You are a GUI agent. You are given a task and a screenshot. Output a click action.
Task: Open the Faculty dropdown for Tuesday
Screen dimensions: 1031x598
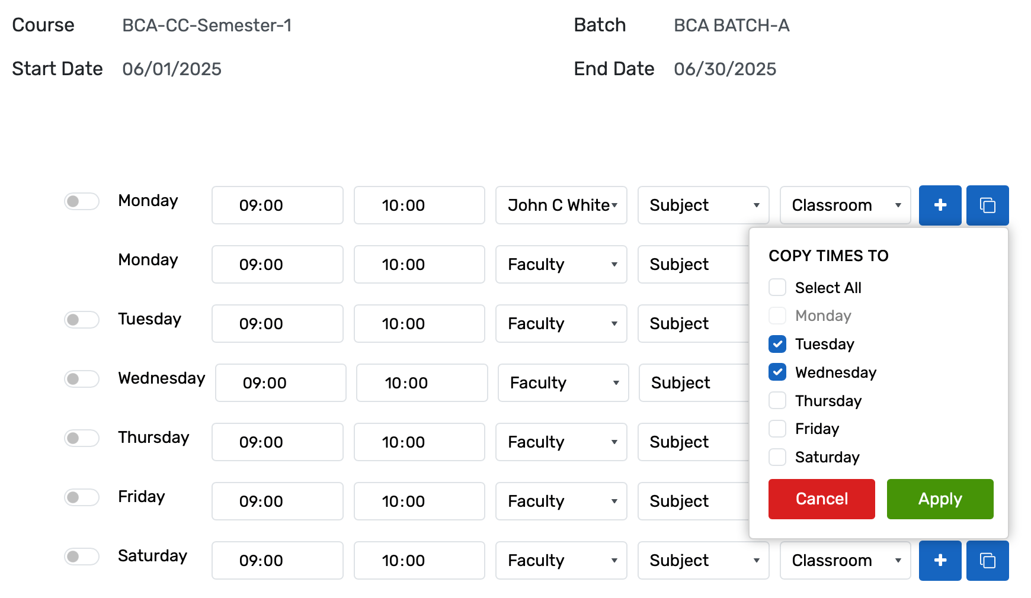(x=561, y=324)
